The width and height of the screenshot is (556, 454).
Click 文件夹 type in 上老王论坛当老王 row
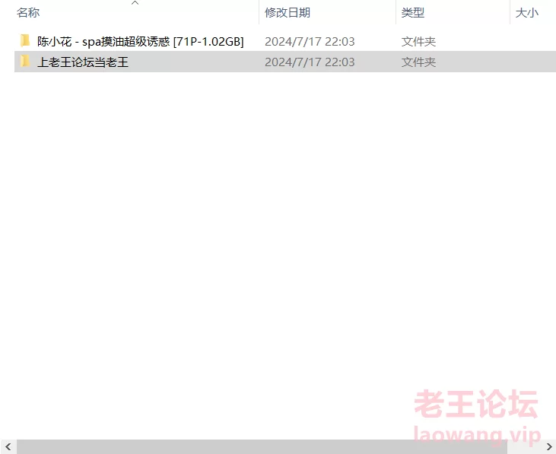[x=418, y=62]
